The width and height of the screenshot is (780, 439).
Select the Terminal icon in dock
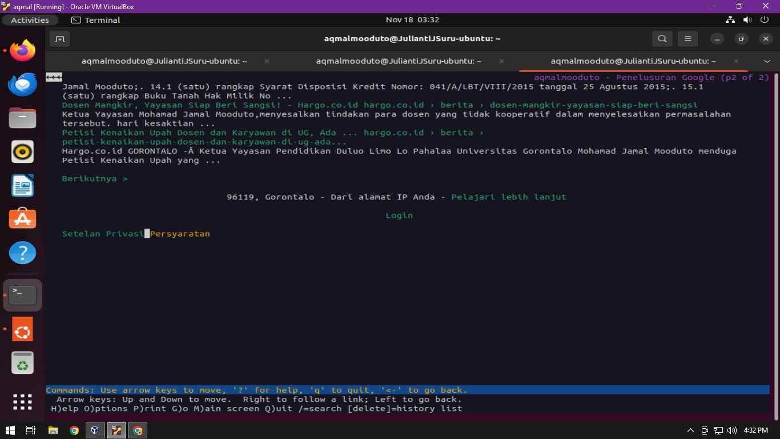[23, 296]
